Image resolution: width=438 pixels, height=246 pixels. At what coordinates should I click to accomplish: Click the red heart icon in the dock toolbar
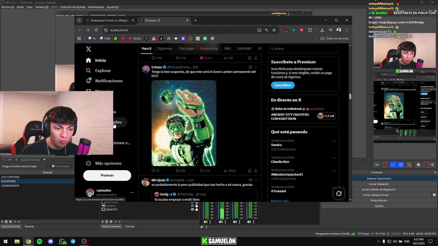click(x=426, y=165)
